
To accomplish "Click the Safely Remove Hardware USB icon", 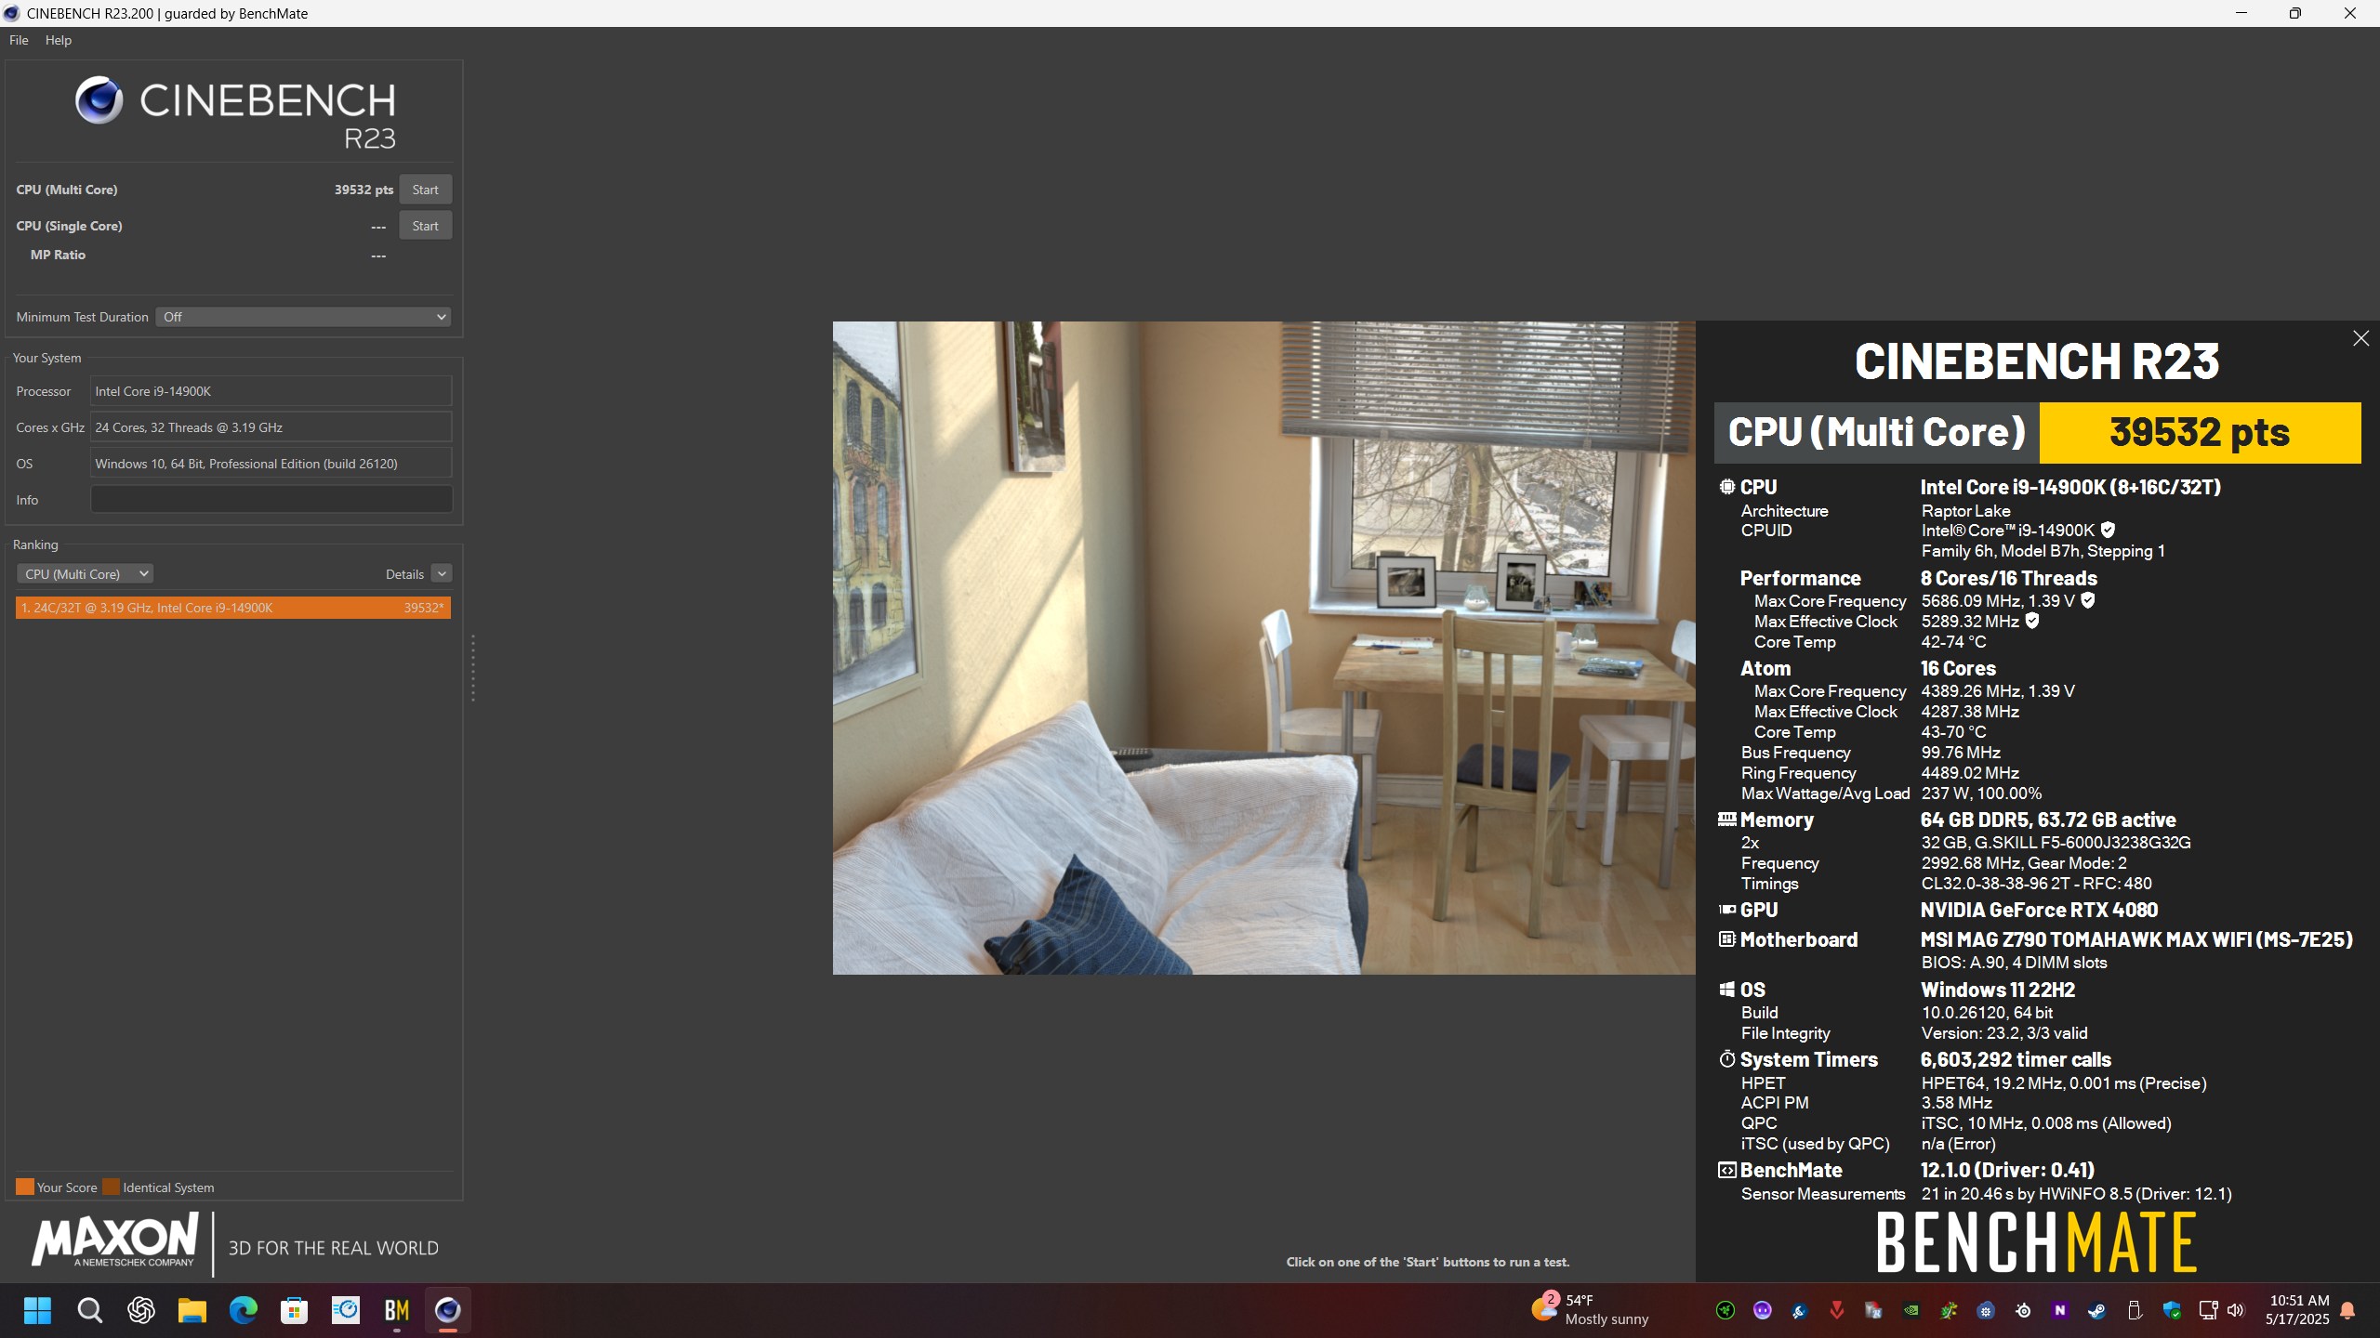I will tap(2135, 1310).
